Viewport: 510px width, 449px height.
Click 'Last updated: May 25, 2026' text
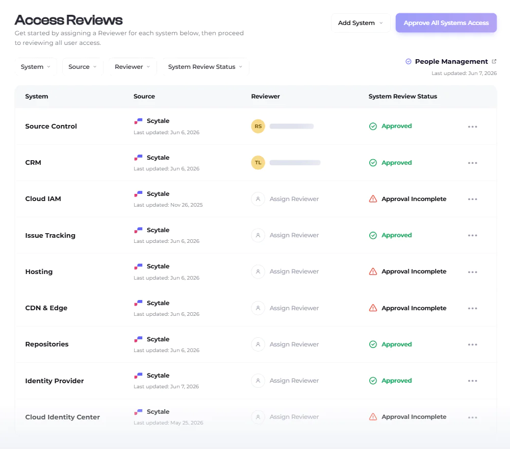click(168, 422)
